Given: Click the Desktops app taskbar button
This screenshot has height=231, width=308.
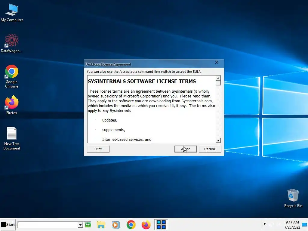Looking at the screenshot, I should pos(161,224).
